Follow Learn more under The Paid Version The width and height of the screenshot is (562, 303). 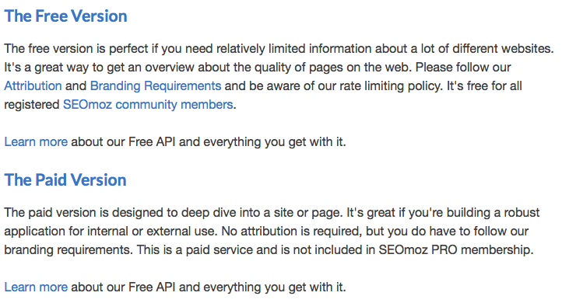pyautogui.click(x=36, y=287)
